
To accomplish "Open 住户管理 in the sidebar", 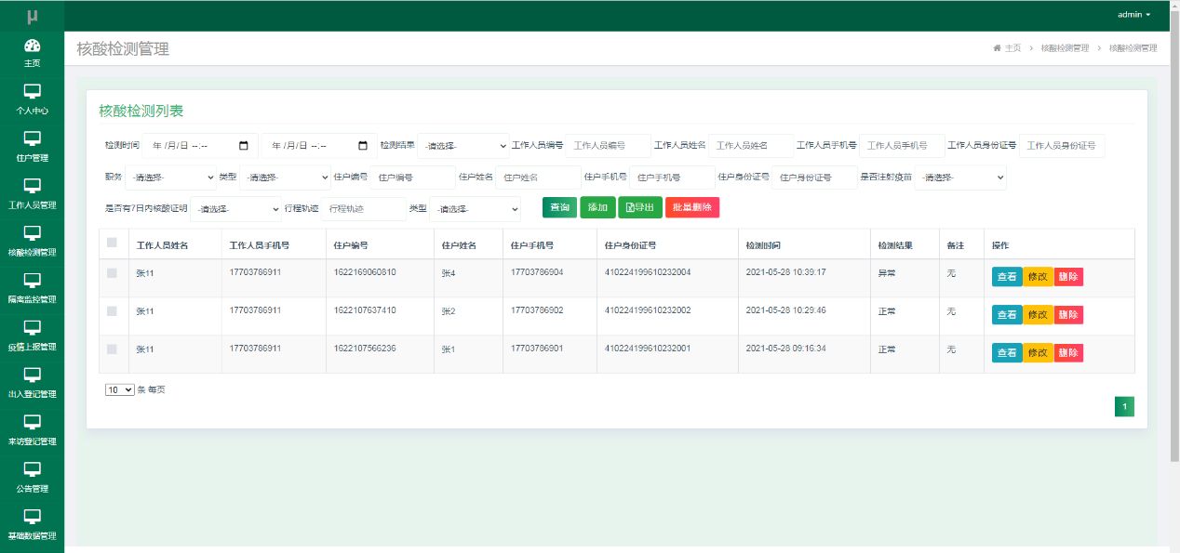I will click(32, 147).
